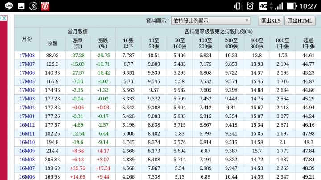Click the 800至1千張 column header
This screenshot has height=180, width=321.
(283, 43)
